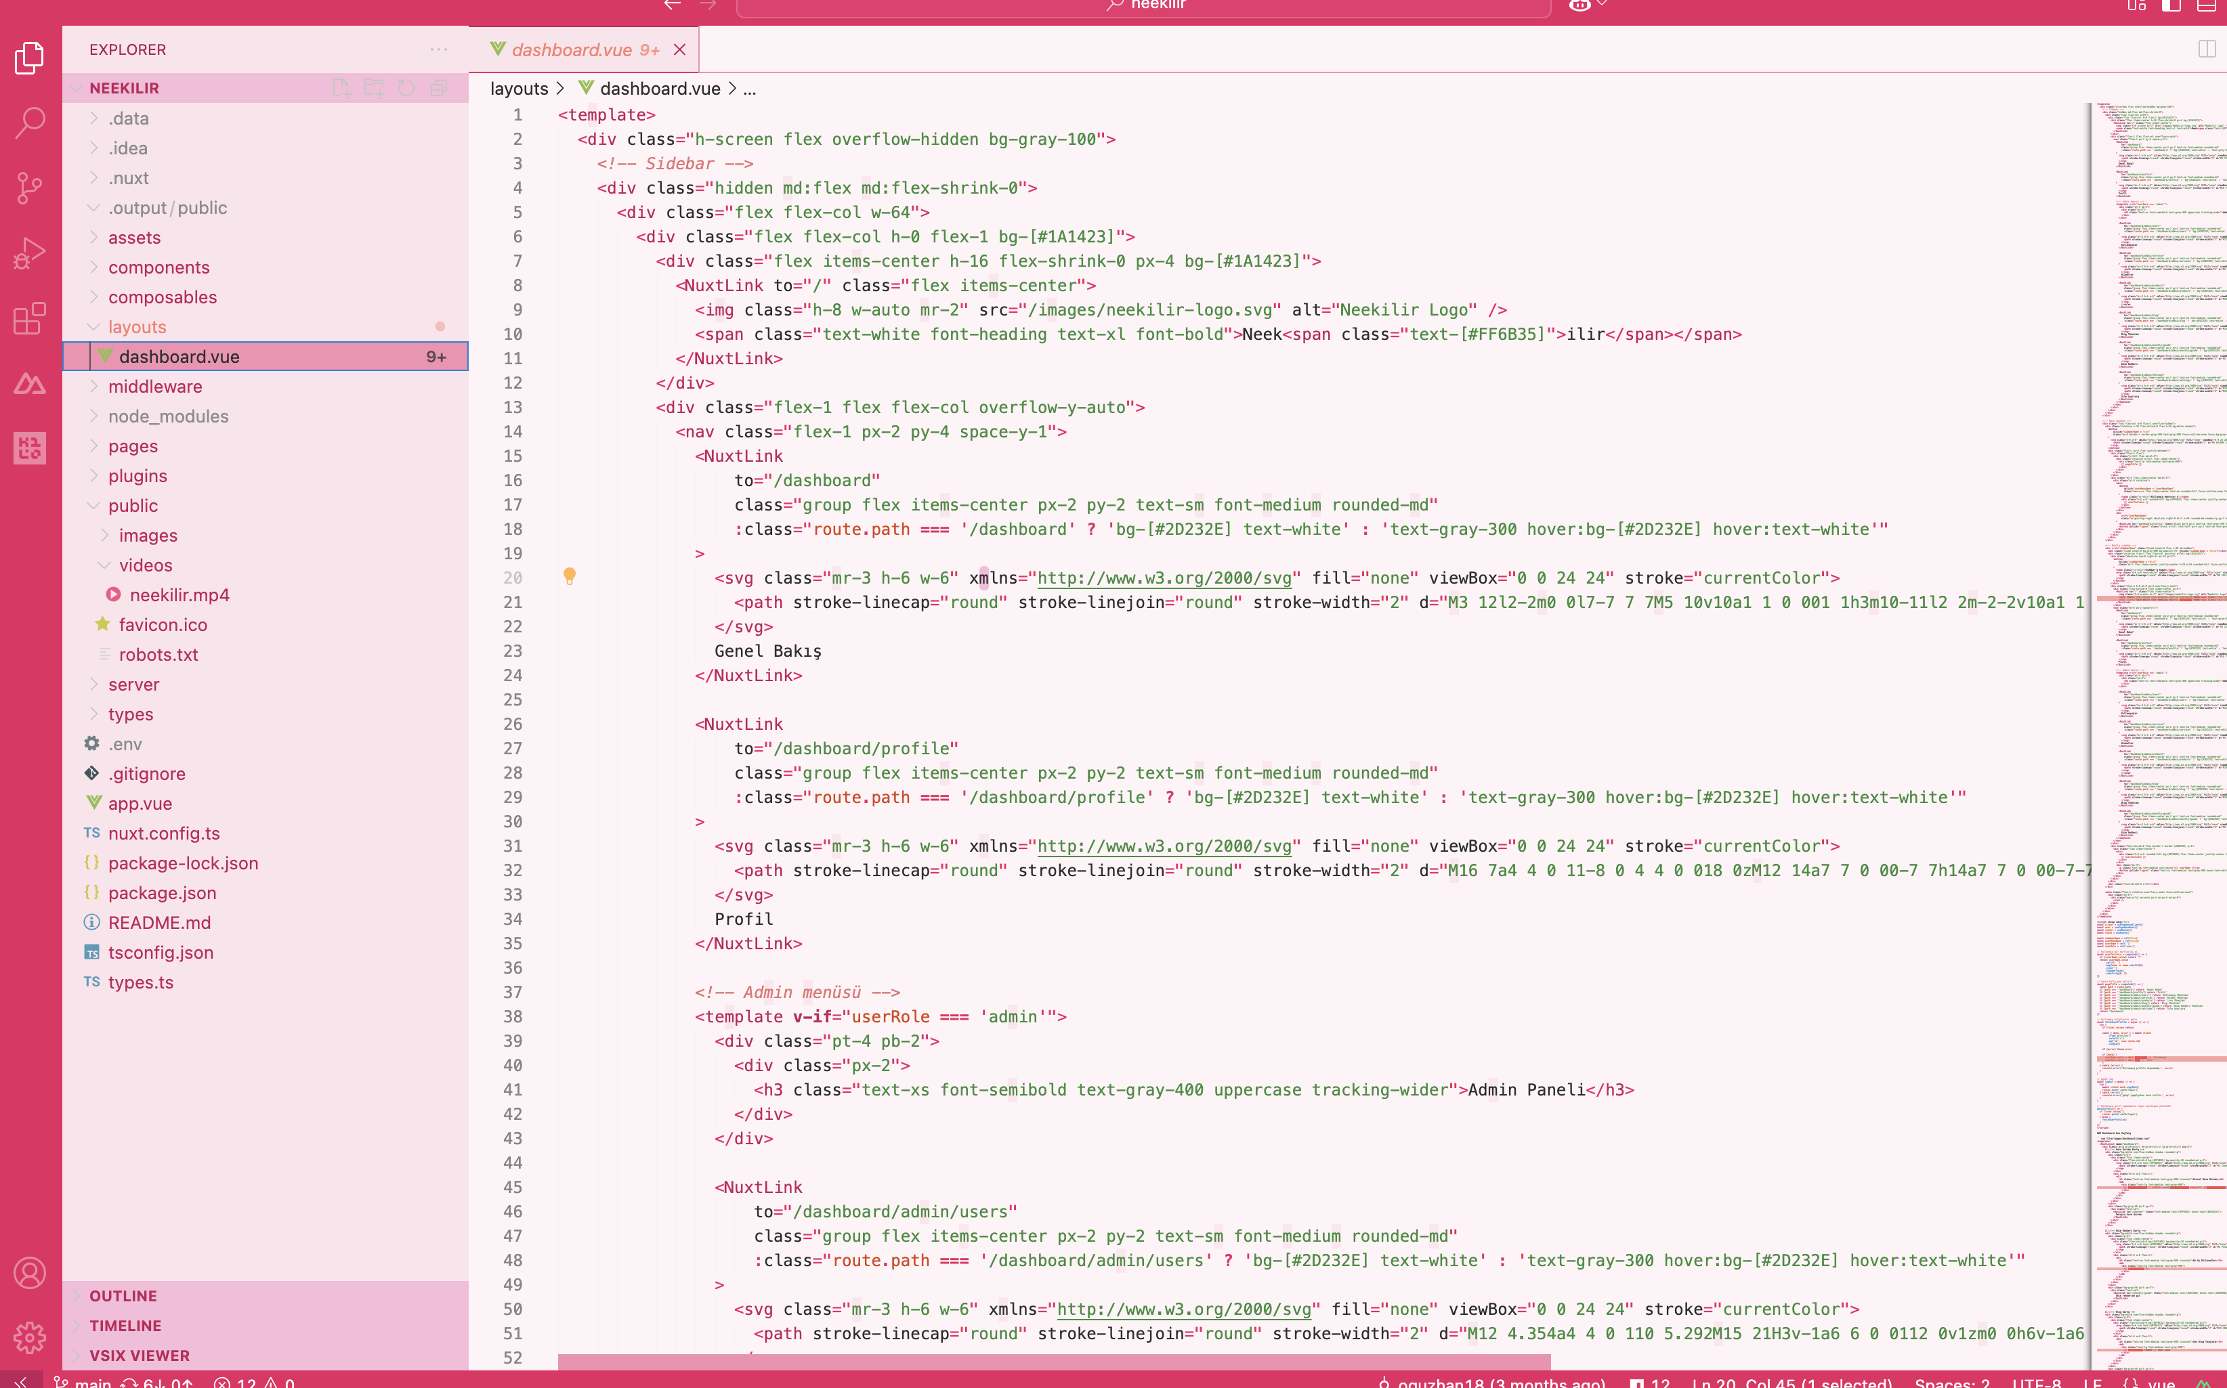Open the Extensions view

tap(29, 318)
